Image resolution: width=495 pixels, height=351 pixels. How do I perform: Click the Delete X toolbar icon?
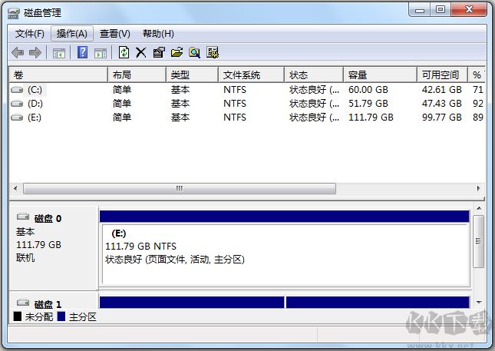141,52
